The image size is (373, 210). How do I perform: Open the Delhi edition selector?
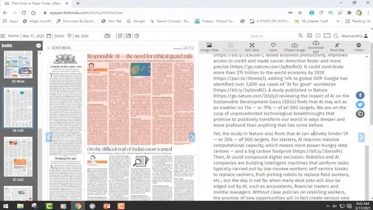(x=59, y=36)
